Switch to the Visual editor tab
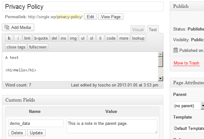Screen dimensions: 204x139 [138, 30]
